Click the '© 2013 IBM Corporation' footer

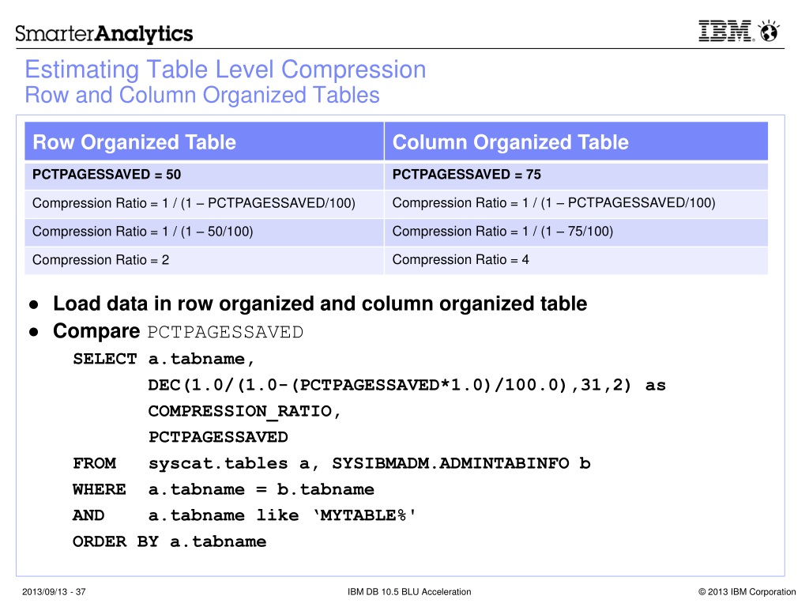747,592
